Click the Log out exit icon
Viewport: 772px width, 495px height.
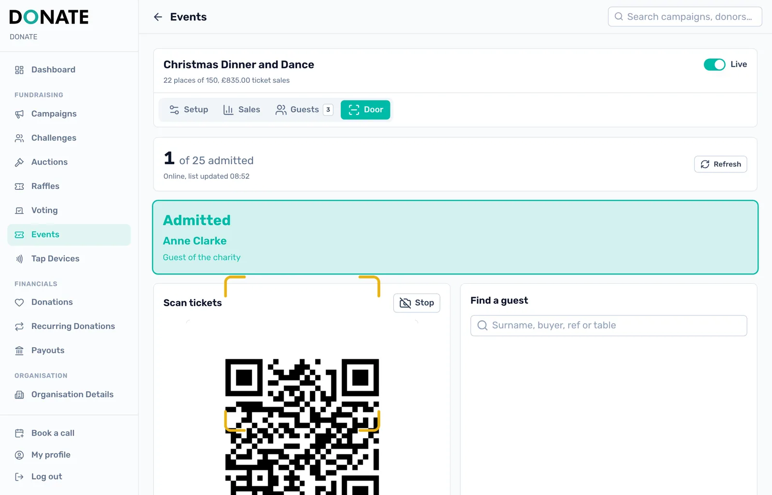pyautogui.click(x=19, y=477)
